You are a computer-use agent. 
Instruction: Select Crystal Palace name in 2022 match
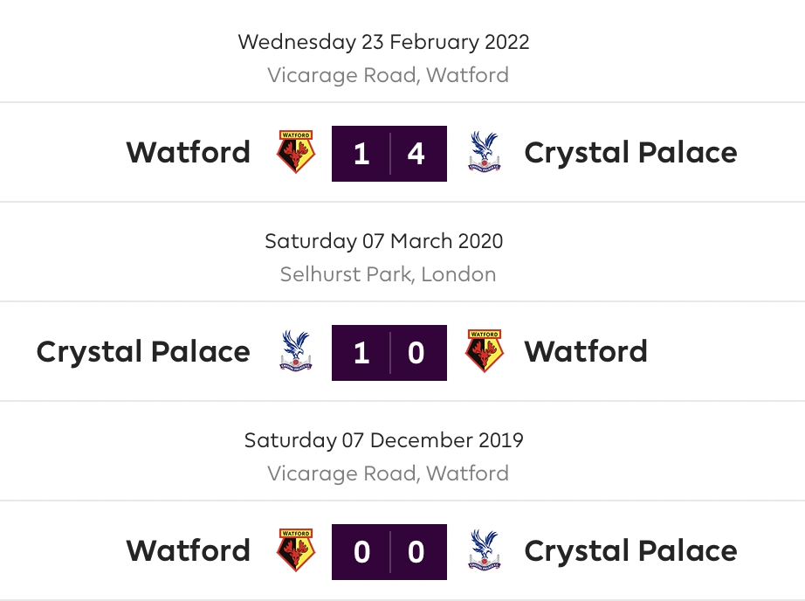point(630,153)
